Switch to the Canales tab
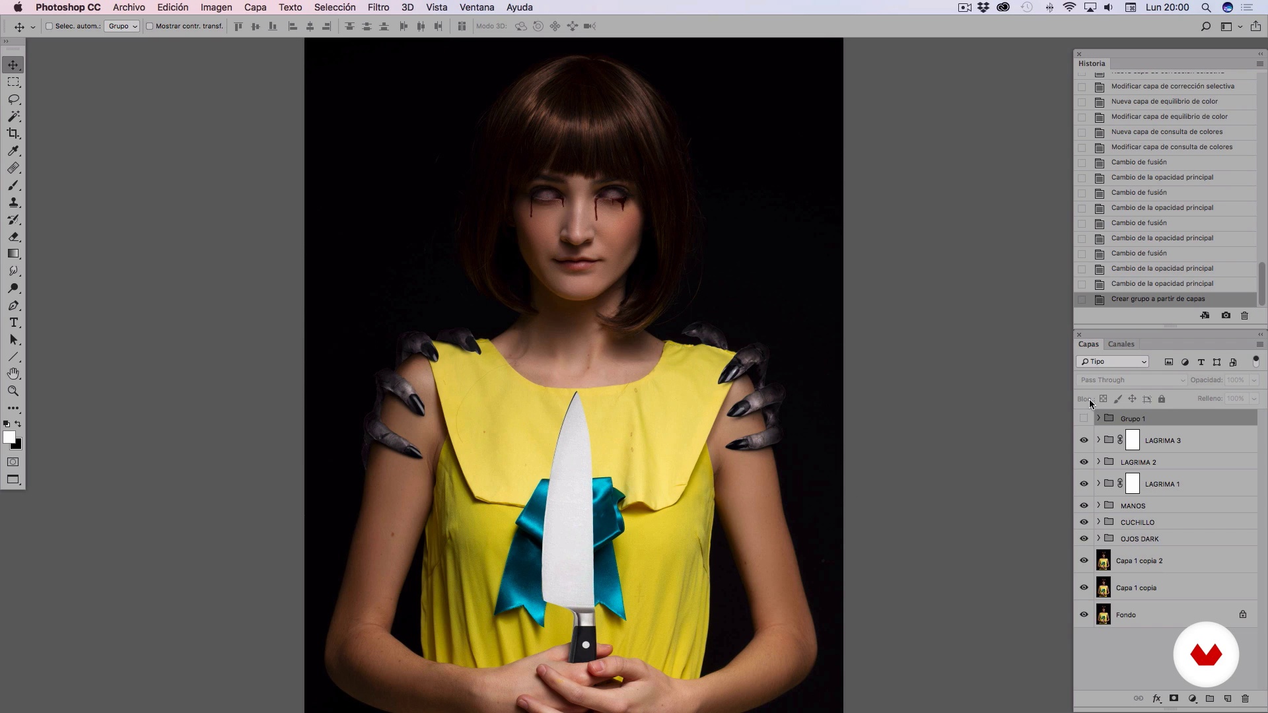This screenshot has height=713, width=1268. click(x=1121, y=345)
